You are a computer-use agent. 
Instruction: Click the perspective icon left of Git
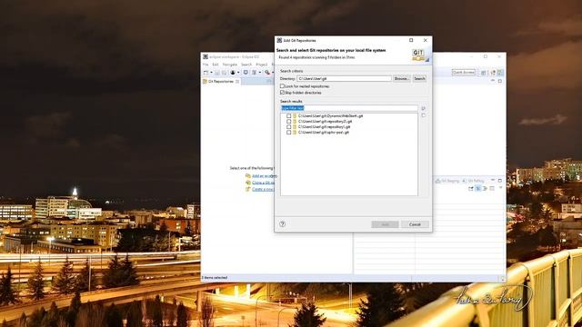click(x=493, y=73)
